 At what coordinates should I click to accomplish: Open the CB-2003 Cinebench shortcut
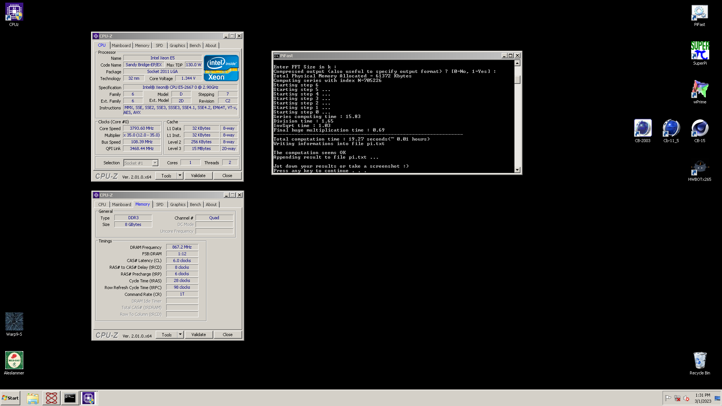click(x=642, y=131)
